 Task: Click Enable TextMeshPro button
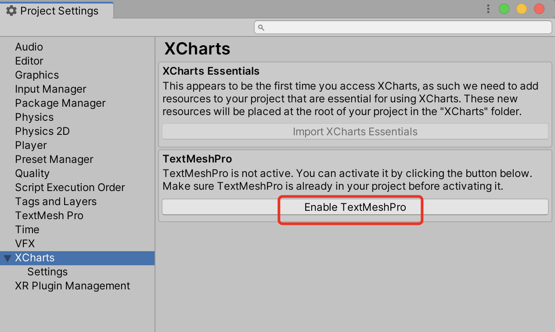[355, 207]
